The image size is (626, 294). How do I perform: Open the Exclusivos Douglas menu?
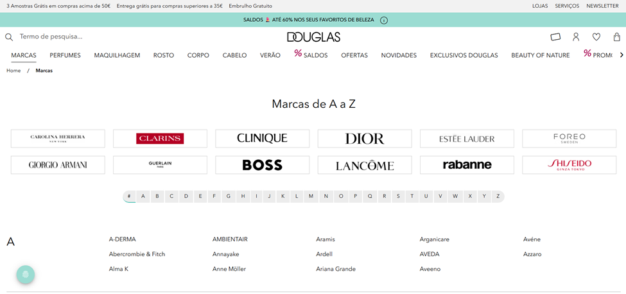(464, 55)
